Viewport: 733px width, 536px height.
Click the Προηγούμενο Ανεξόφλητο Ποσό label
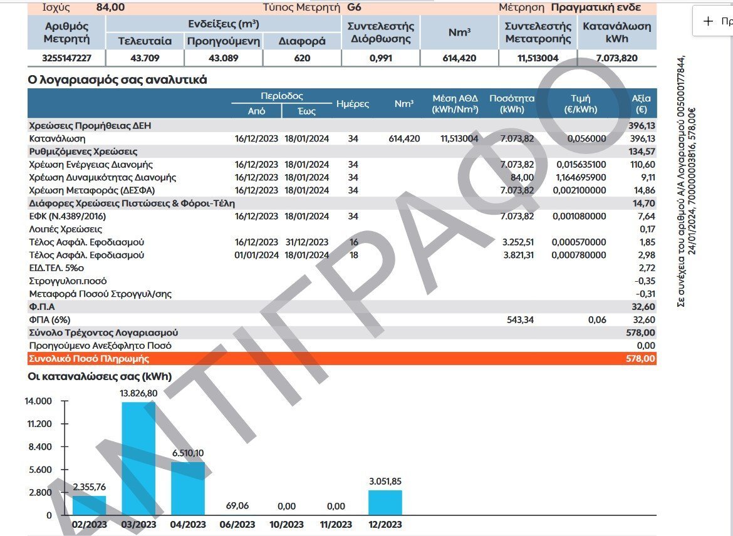tap(100, 346)
